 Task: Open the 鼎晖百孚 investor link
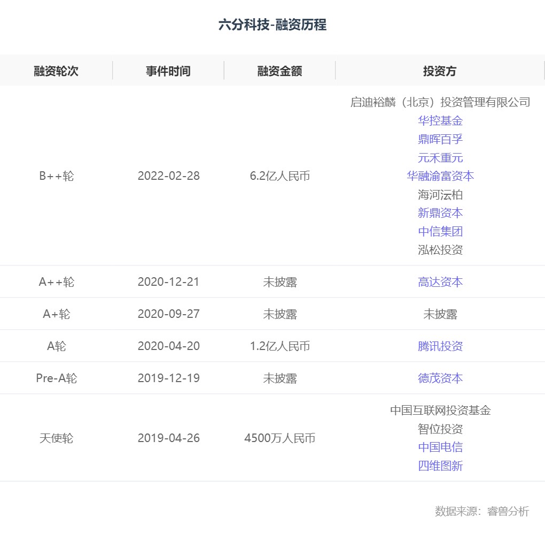click(440, 139)
